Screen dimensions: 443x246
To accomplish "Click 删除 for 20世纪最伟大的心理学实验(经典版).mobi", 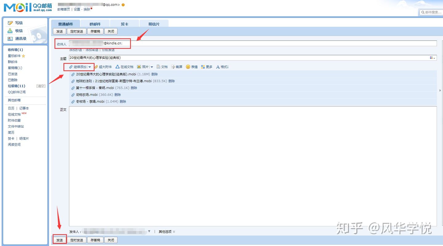I will pyautogui.click(x=154, y=74).
